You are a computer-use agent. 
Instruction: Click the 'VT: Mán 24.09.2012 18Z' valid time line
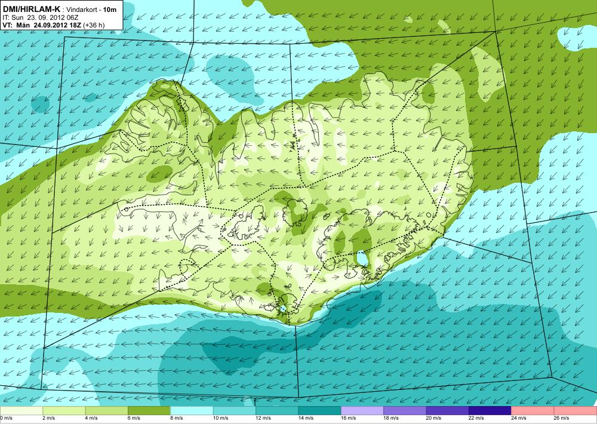(x=42, y=25)
